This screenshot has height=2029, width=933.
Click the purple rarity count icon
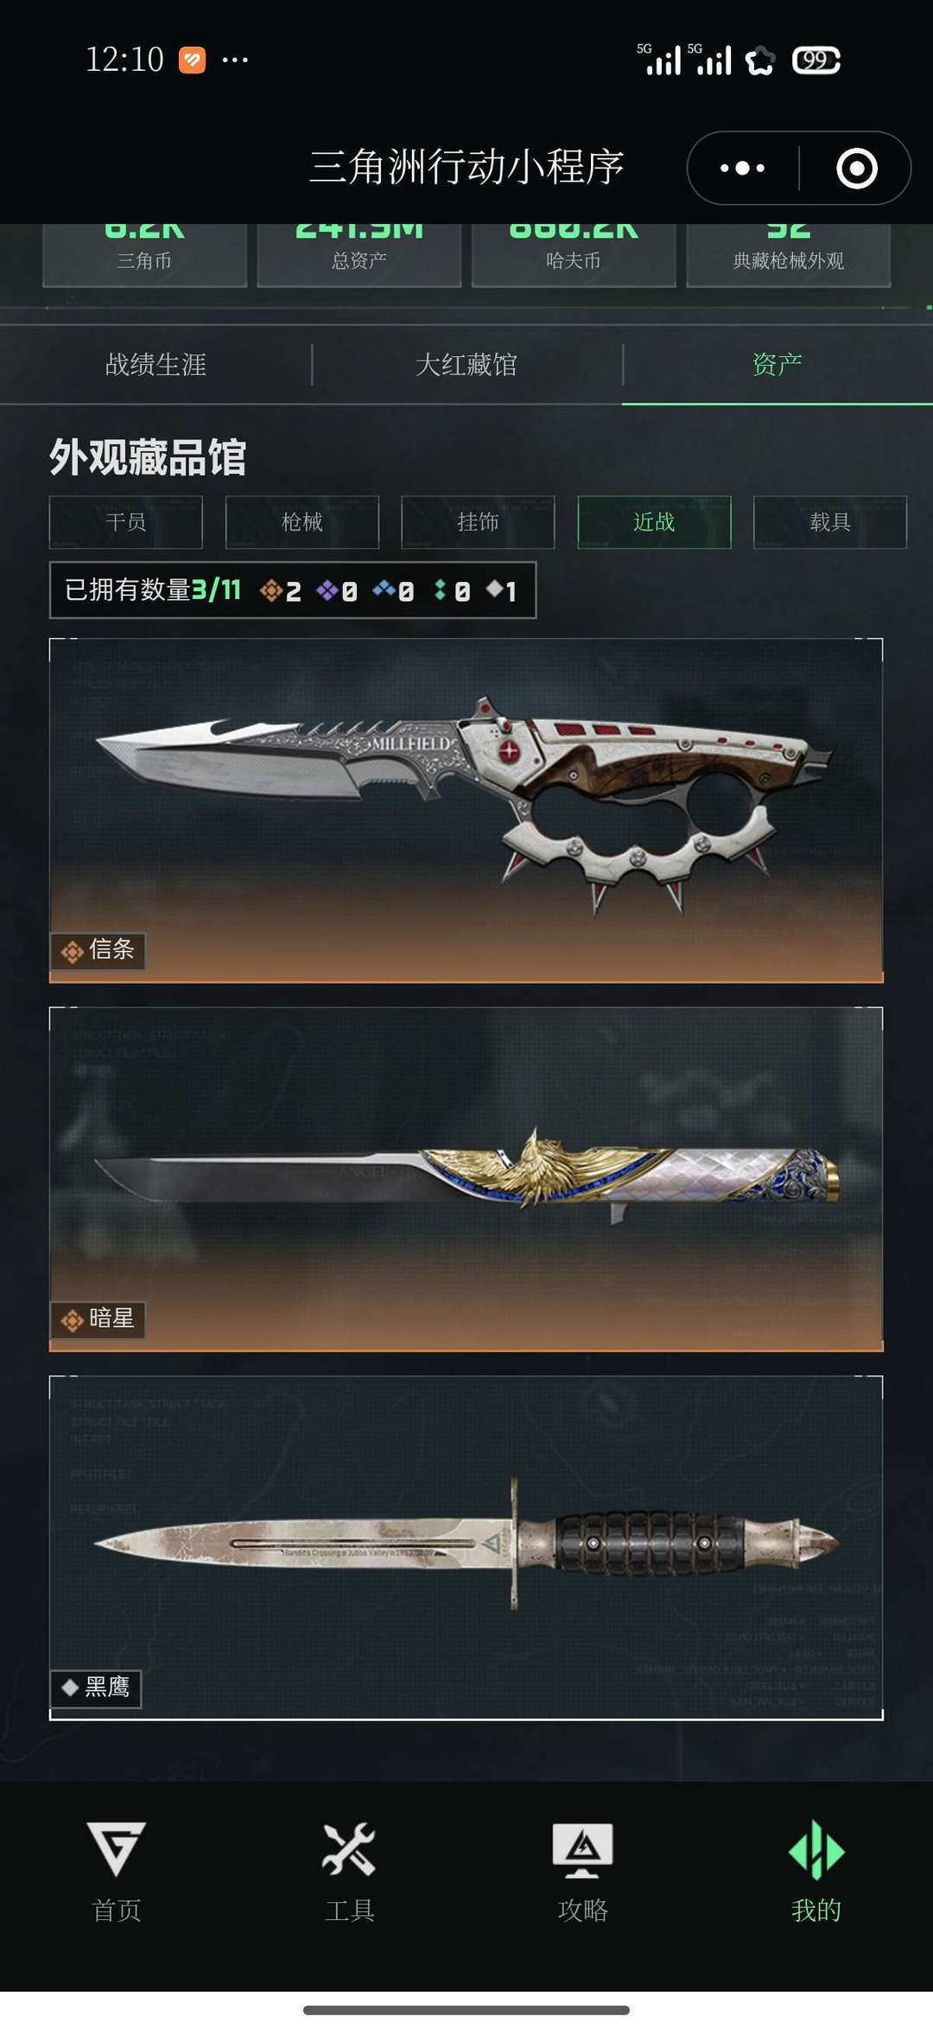327,590
